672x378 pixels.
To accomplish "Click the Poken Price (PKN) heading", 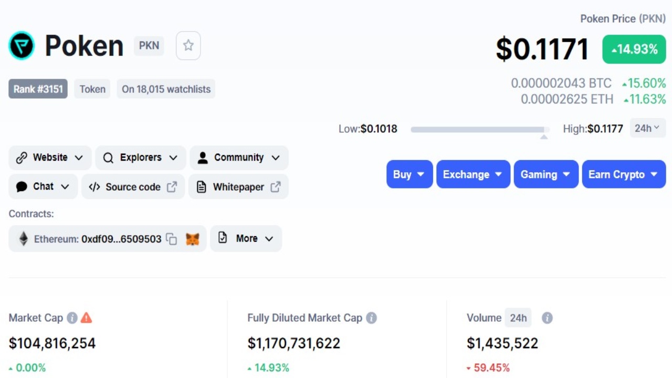I will [x=623, y=19].
